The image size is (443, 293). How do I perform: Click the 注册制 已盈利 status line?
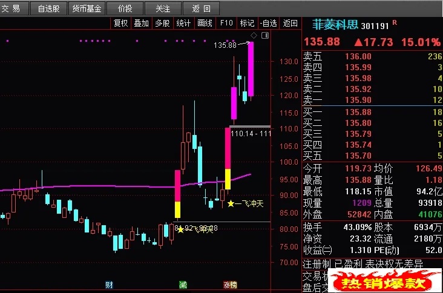[363, 265]
